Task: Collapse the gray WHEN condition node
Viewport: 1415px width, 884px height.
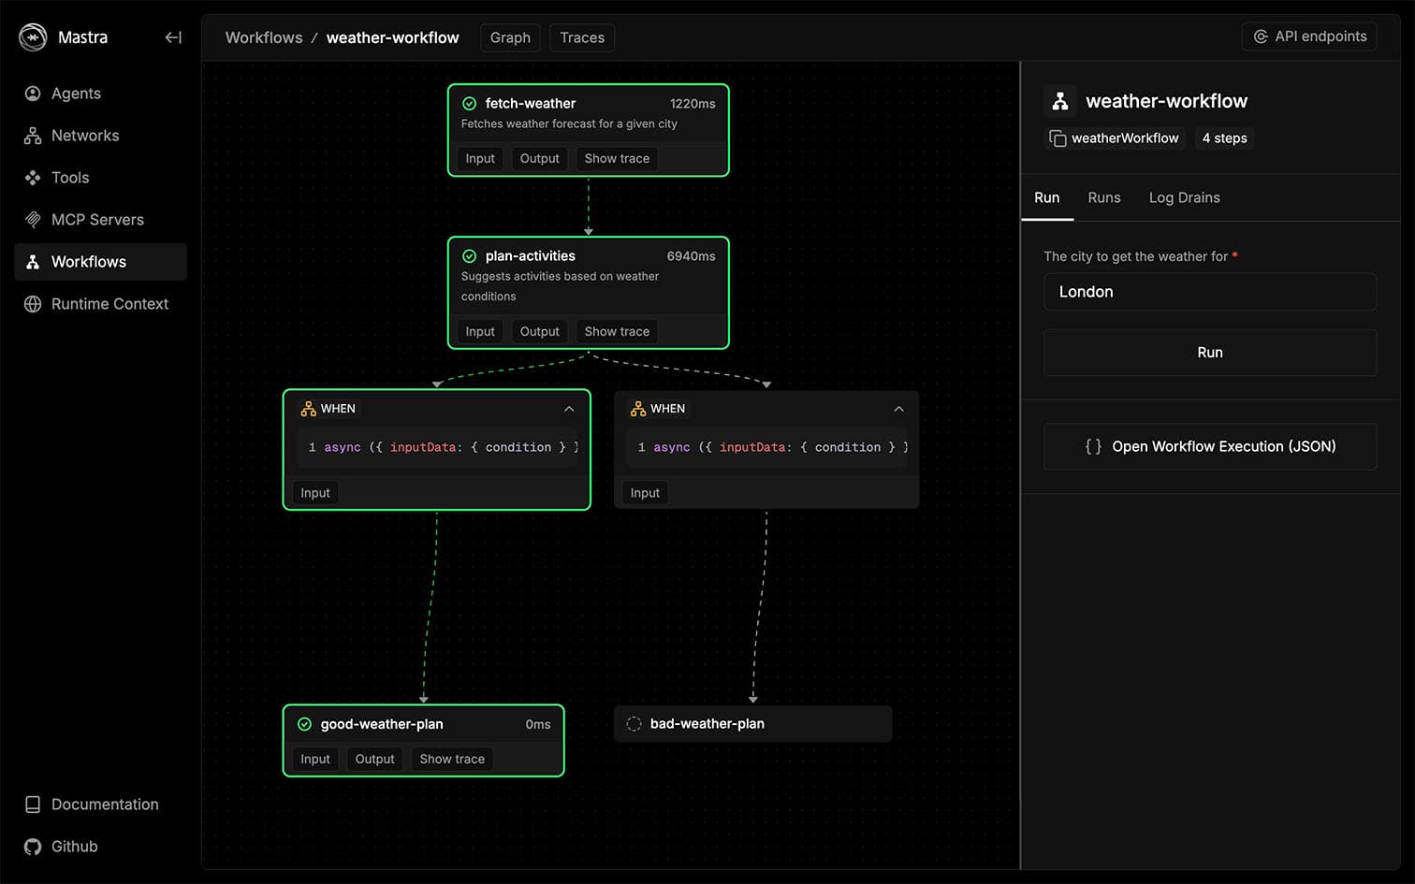Action: (x=898, y=409)
